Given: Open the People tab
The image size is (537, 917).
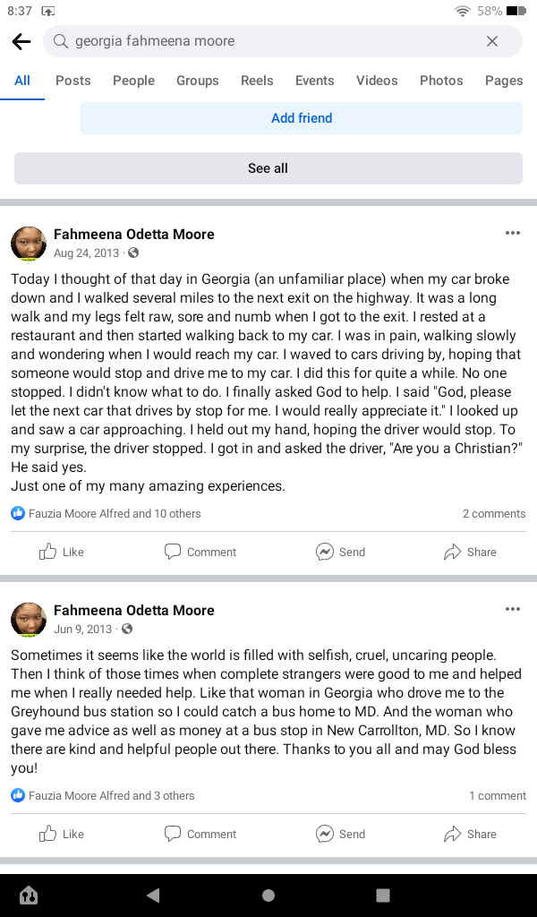Looking at the screenshot, I should click(133, 81).
